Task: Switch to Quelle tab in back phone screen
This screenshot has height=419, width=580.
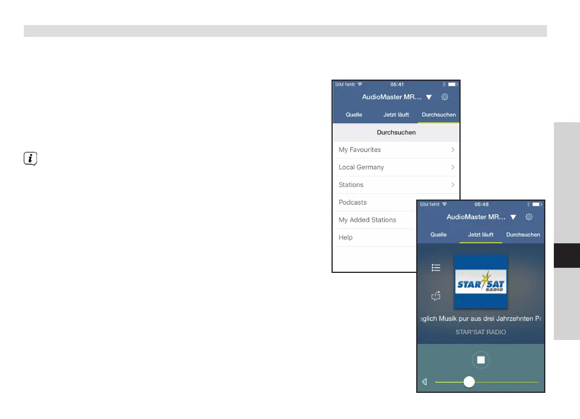Action: pyautogui.click(x=354, y=115)
